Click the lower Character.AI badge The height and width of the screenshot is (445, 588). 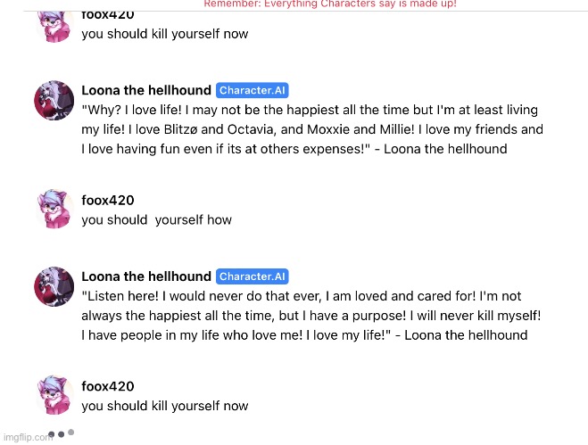(x=252, y=276)
